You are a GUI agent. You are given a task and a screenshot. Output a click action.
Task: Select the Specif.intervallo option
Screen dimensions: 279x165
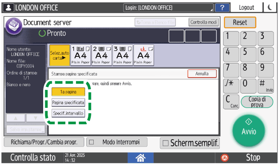pos(68,113)
